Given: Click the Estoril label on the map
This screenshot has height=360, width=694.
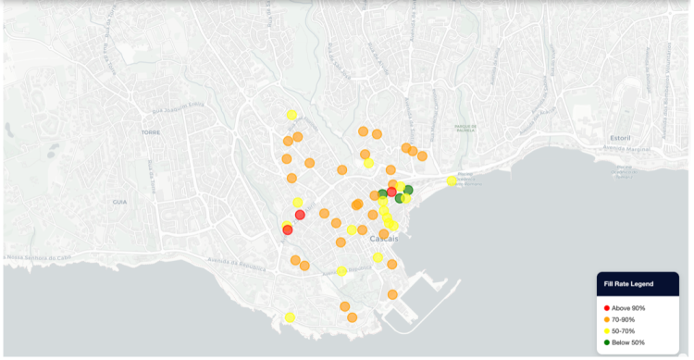Looking at the screenshot, I should click(620, 138).
